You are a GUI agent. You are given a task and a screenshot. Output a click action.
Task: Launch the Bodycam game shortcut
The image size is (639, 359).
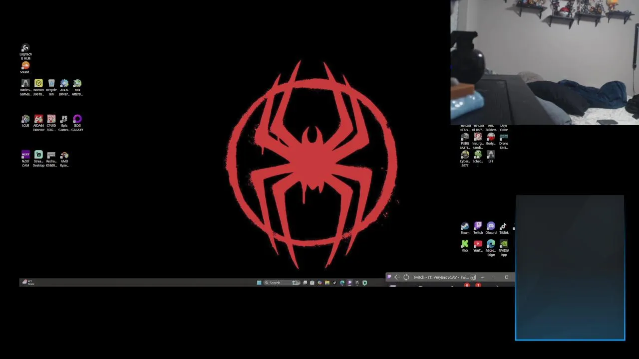click(491, 139)
